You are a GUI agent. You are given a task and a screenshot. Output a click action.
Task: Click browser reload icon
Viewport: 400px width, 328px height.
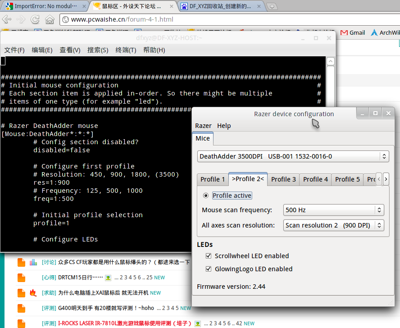(x=35, y=19)
